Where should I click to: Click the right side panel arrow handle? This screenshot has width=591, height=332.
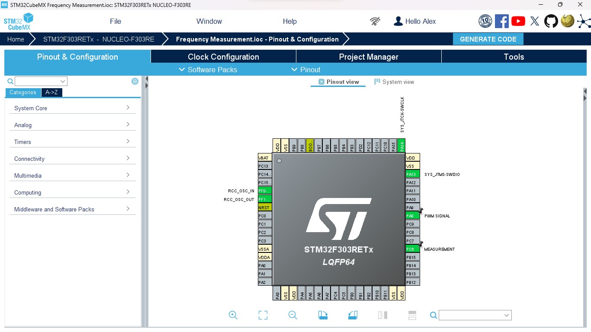point(585,95)
